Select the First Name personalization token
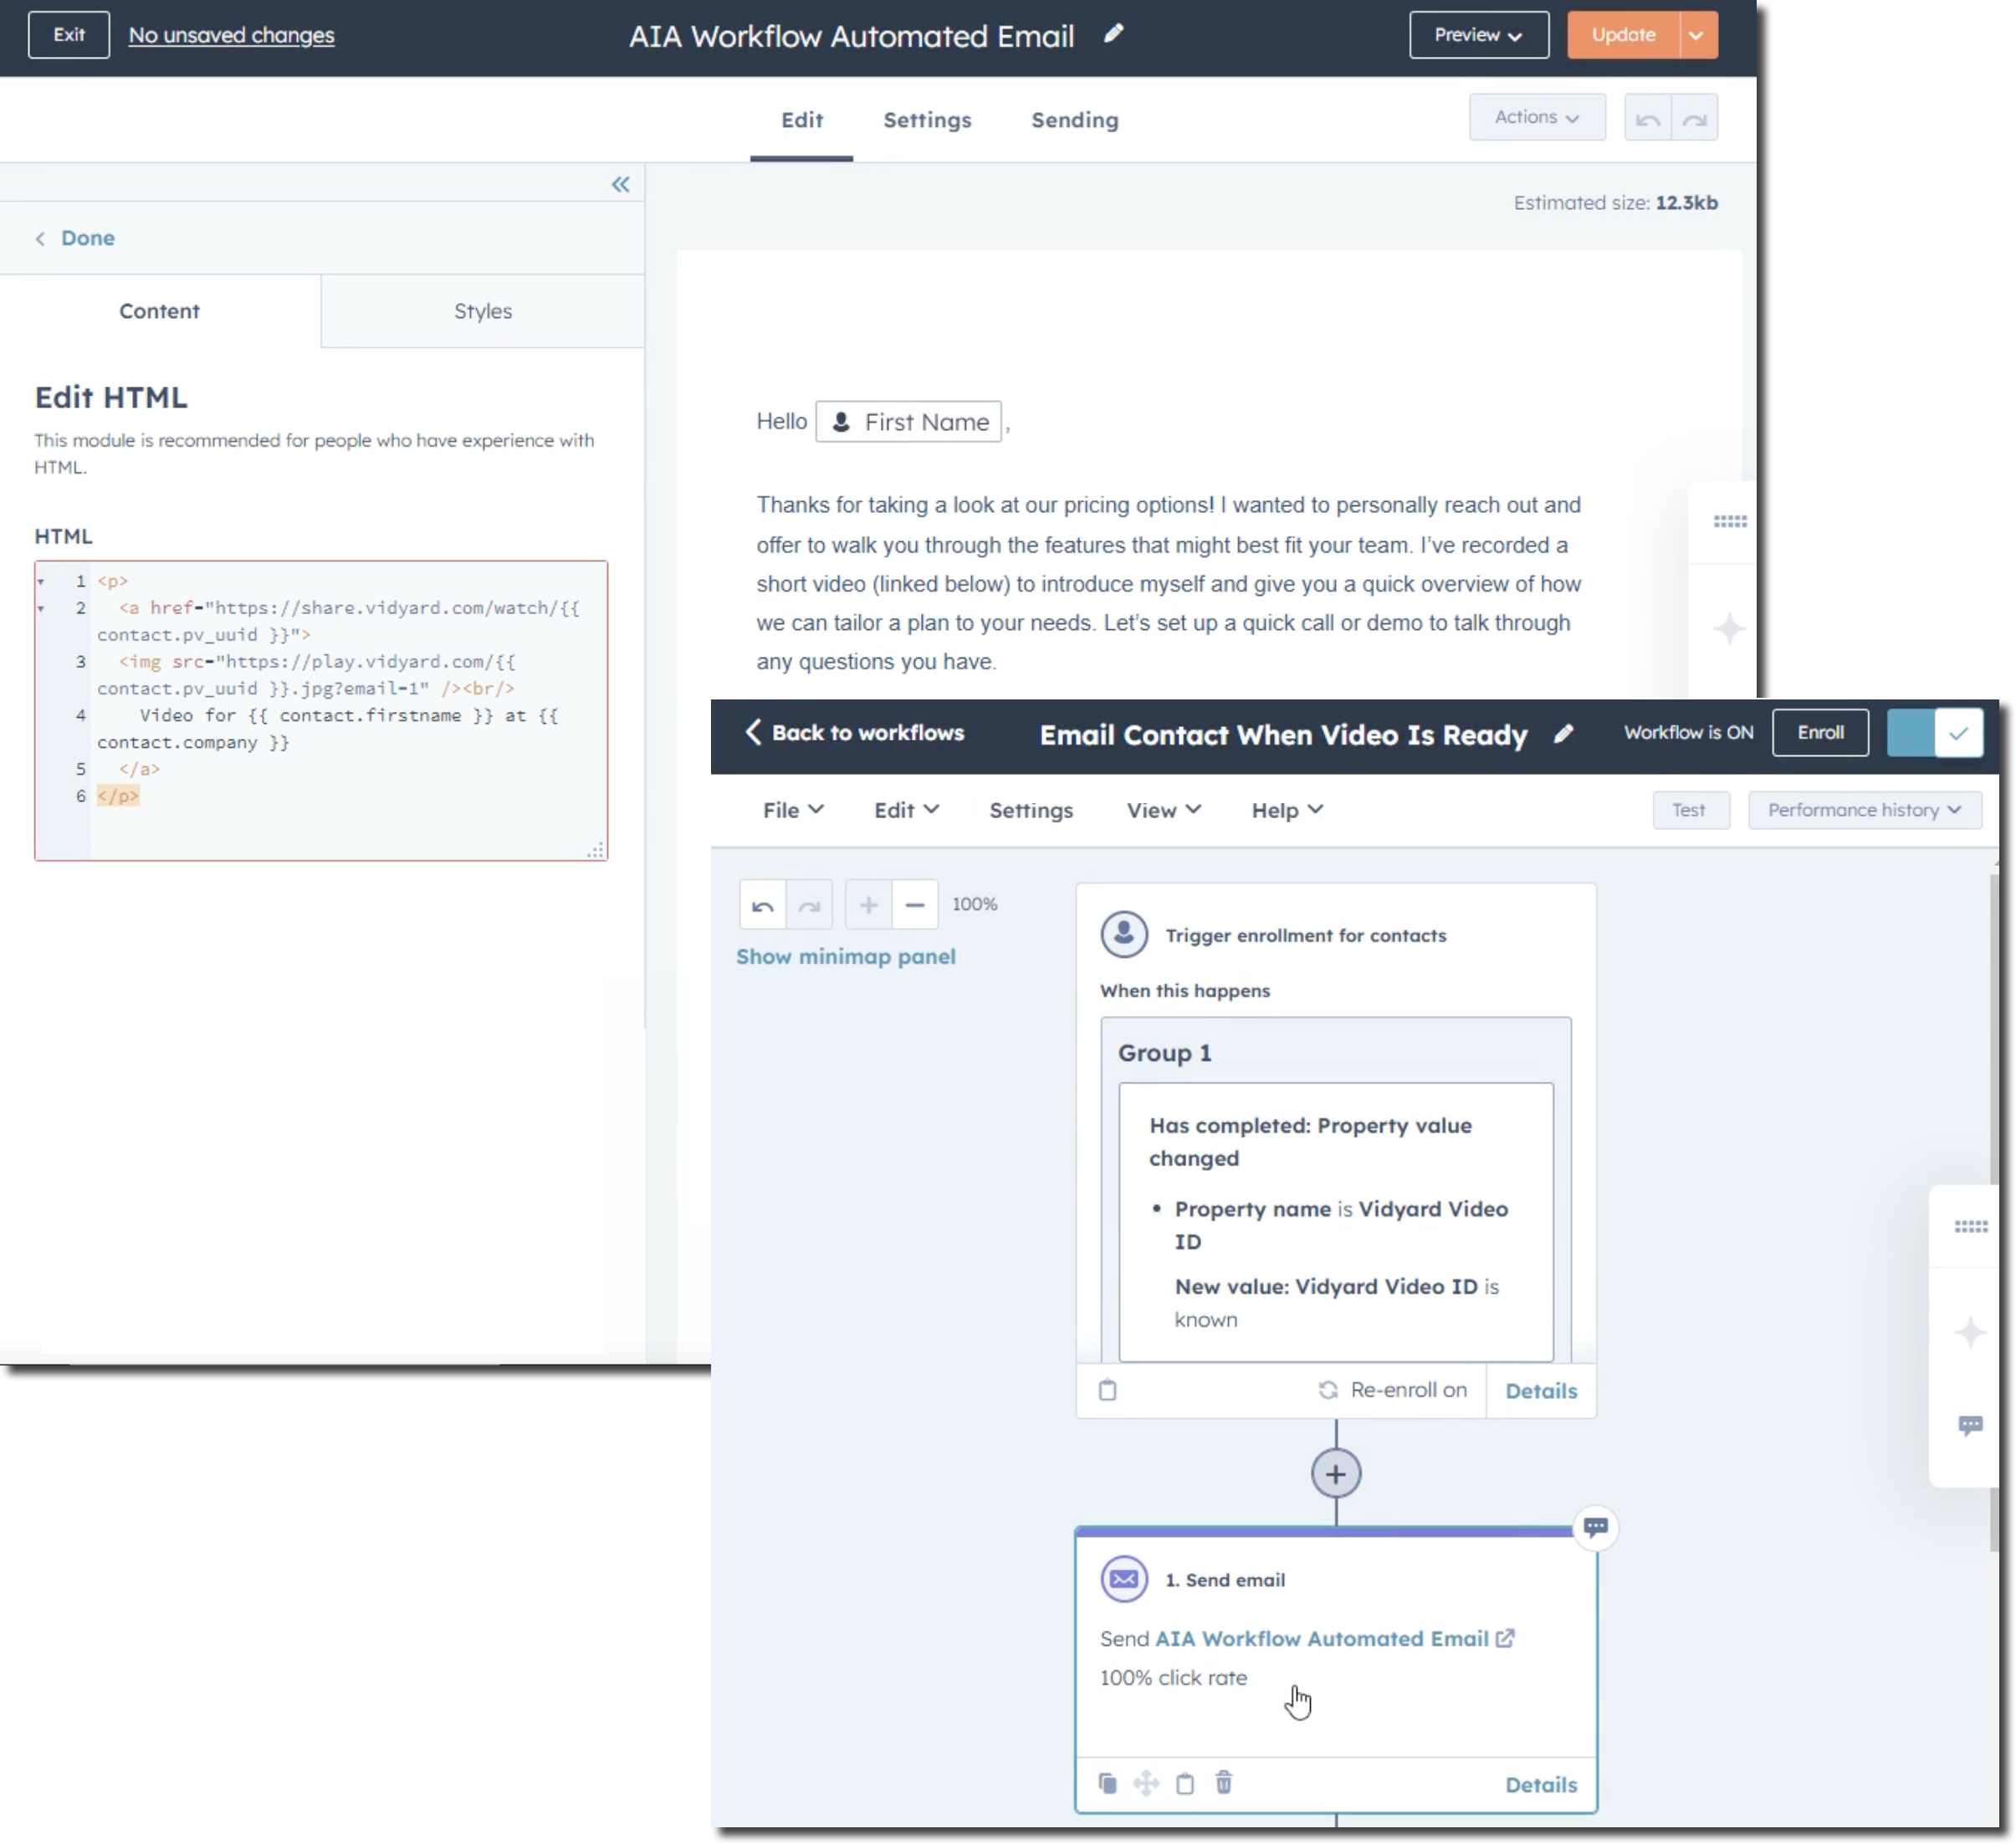2016x1844 pixels. pyautogui.click(x=908, y=422)
